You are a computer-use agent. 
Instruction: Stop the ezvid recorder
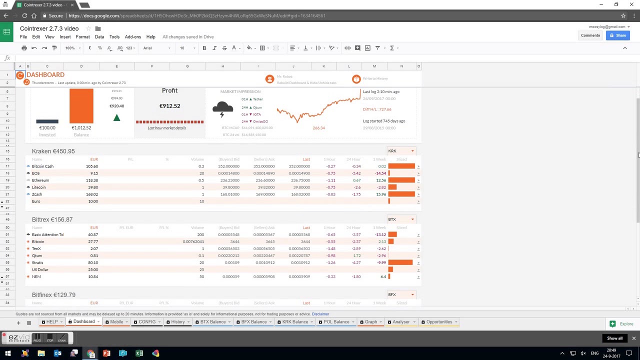49,338
